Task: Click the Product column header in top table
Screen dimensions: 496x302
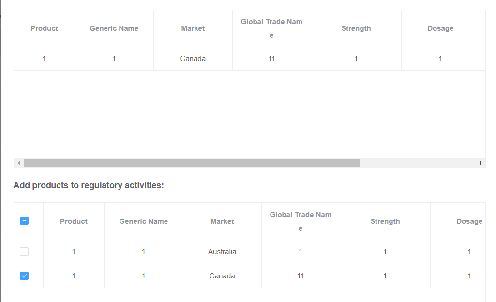Action: pyautogui.click(x=44, y=28)
